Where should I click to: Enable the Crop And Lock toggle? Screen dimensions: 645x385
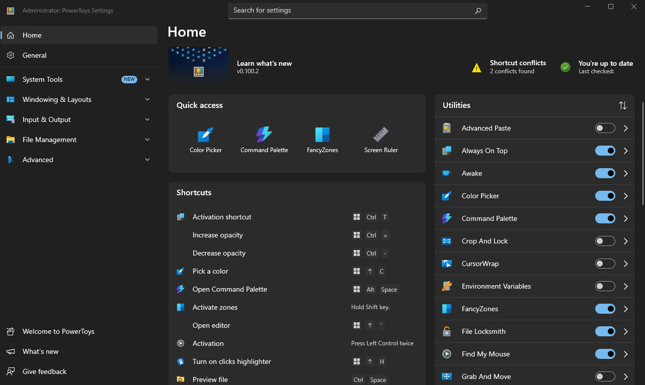coord(605,241)
